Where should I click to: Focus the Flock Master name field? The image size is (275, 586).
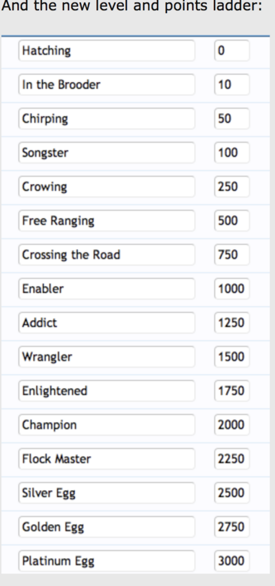coord(107,458)
